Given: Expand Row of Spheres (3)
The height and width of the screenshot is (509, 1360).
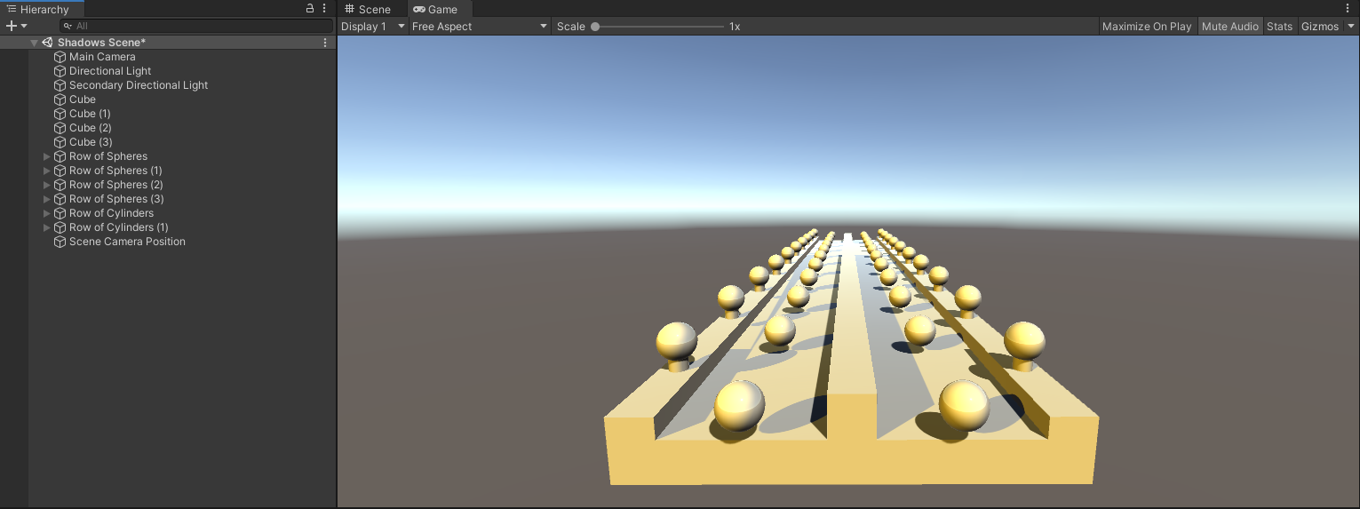Looking at the screenshot, I should point(47,199).
